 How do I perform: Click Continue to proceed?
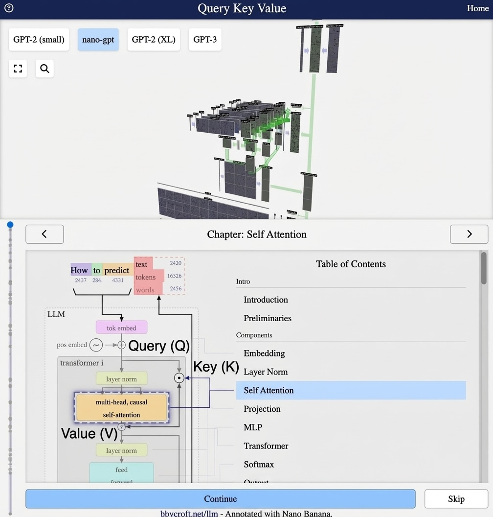click(x=220, y=498)
